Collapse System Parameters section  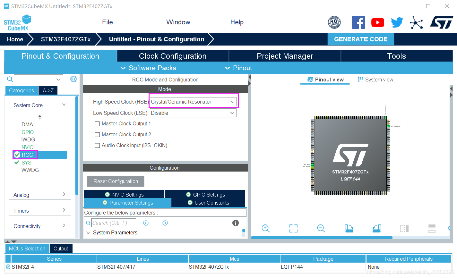coord(88,233)
